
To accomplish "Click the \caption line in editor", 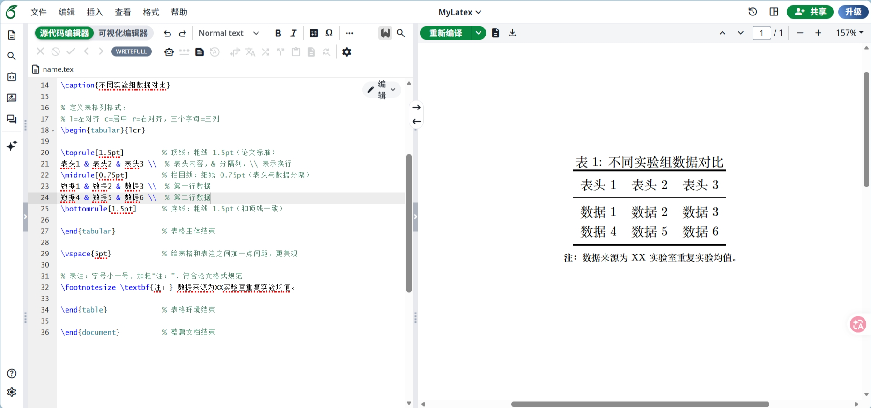I will (115, 85).
